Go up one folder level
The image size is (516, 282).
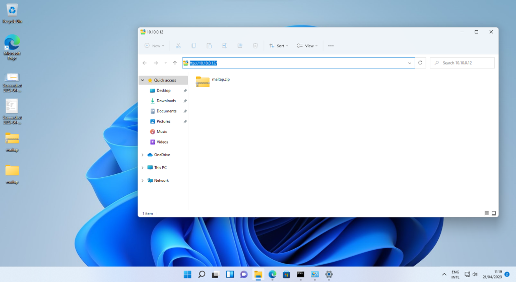click(x=175, y=63)
